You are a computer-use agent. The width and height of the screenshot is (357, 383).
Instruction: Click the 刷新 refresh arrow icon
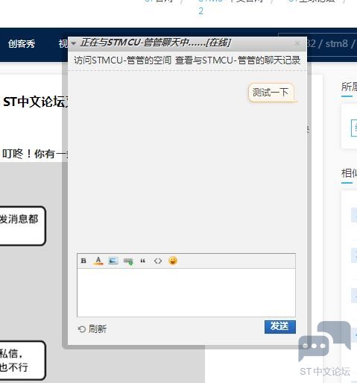(x=82, y=329)
